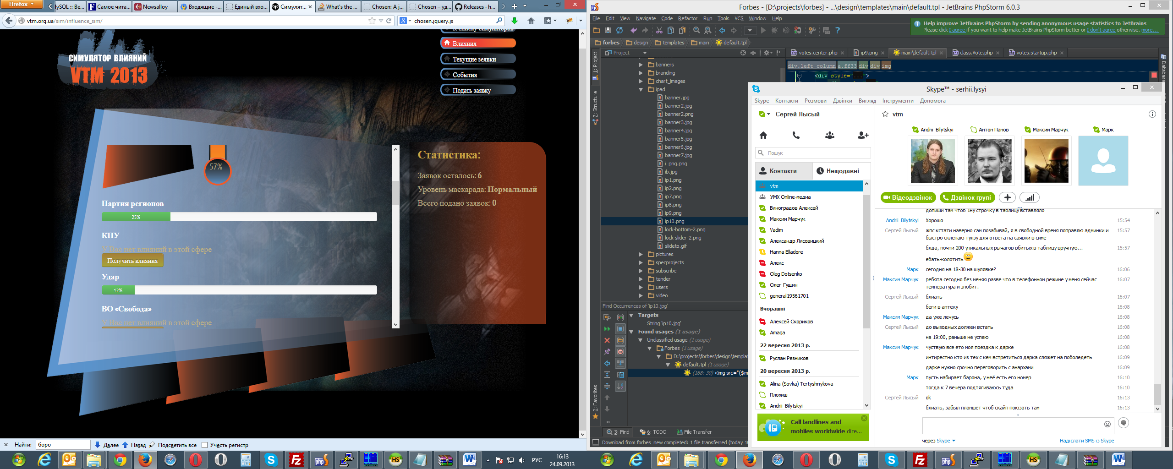Click the Replace icon in PhpStorm toolbar
Screen dimensions: 1173x469
(708, 30)
